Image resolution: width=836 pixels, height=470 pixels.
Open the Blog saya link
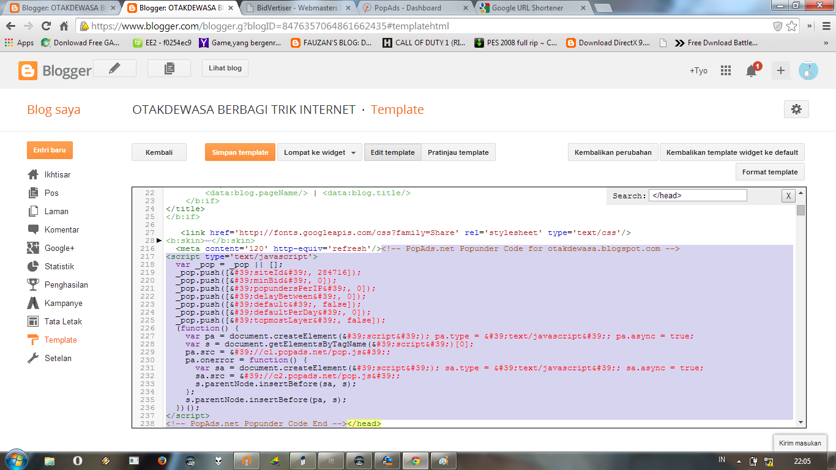[x=54, y=110]
